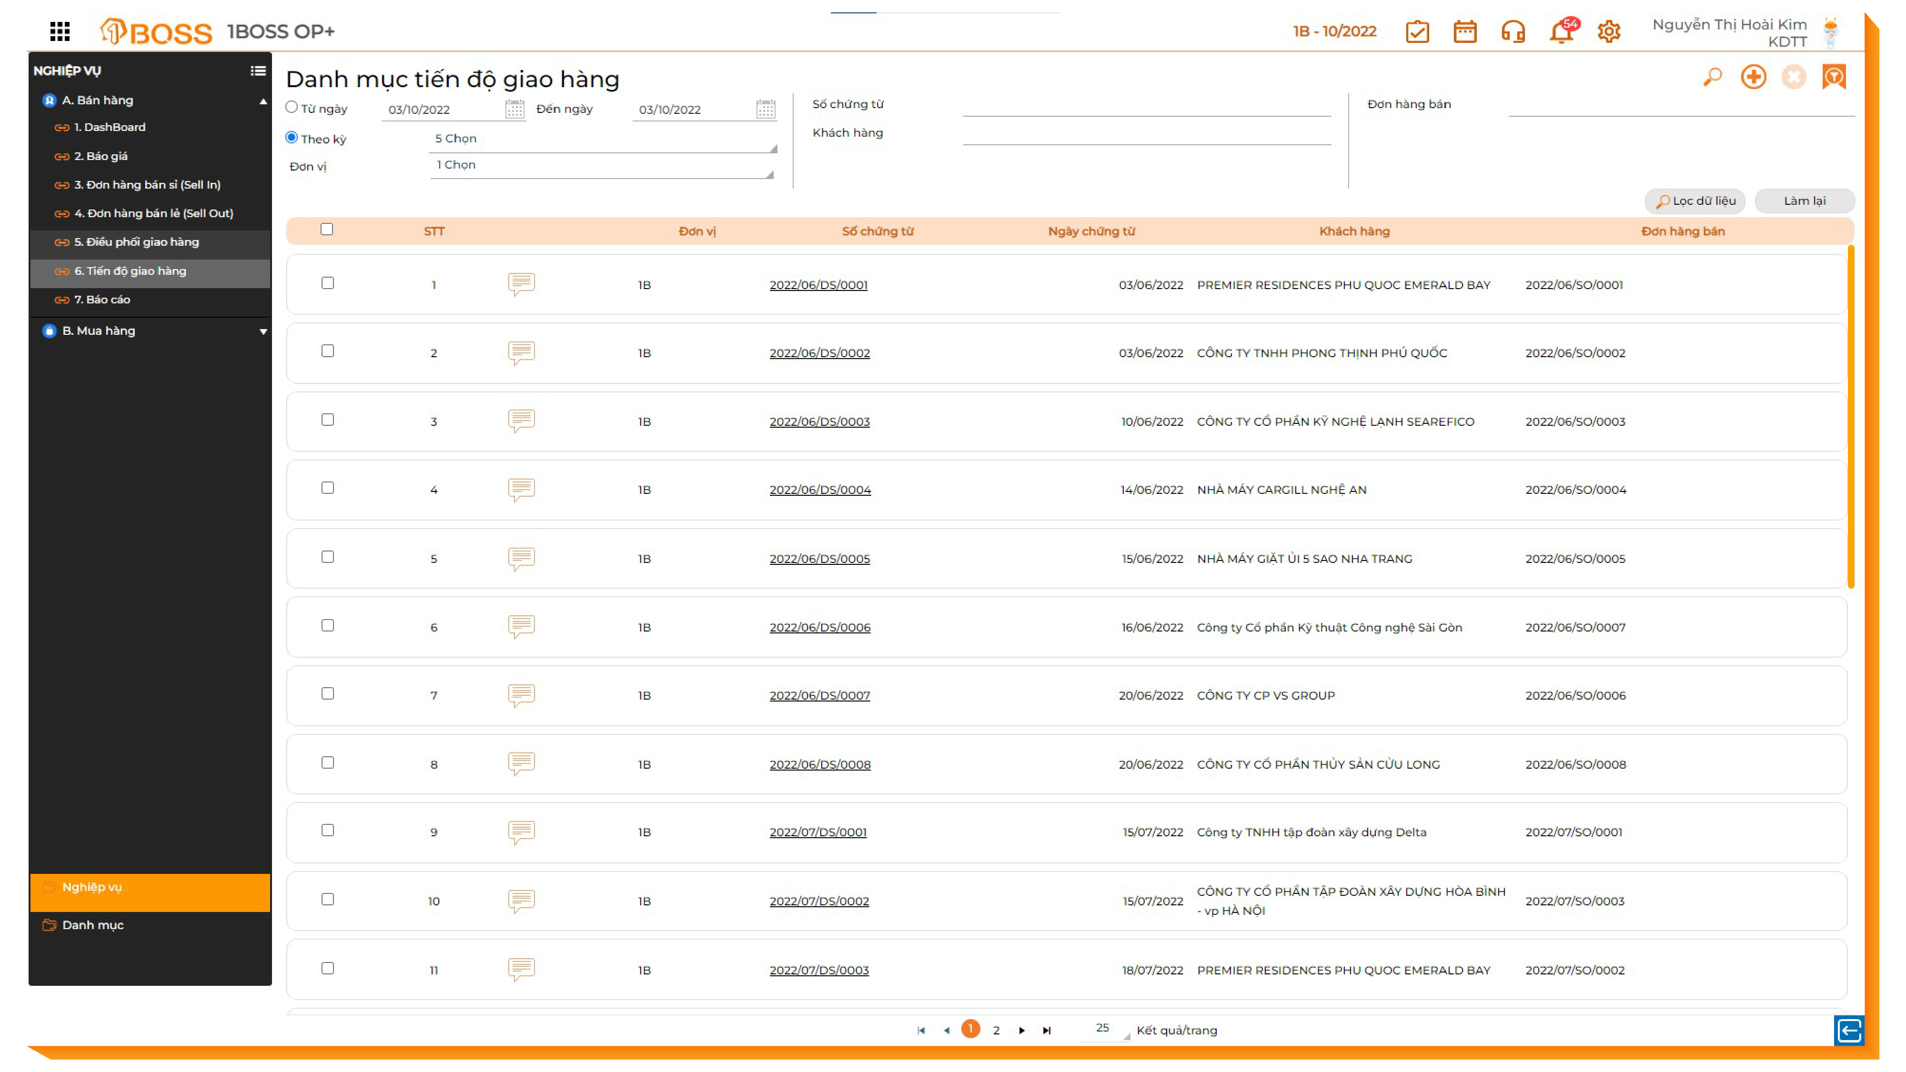Open the calendar icon in header
This screenshot has height=1072, width=1906.
pos(1464,32)
